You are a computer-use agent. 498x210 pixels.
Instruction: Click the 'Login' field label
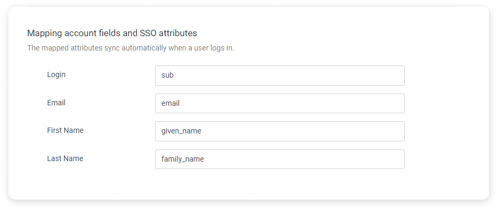(x=56, y=75)
